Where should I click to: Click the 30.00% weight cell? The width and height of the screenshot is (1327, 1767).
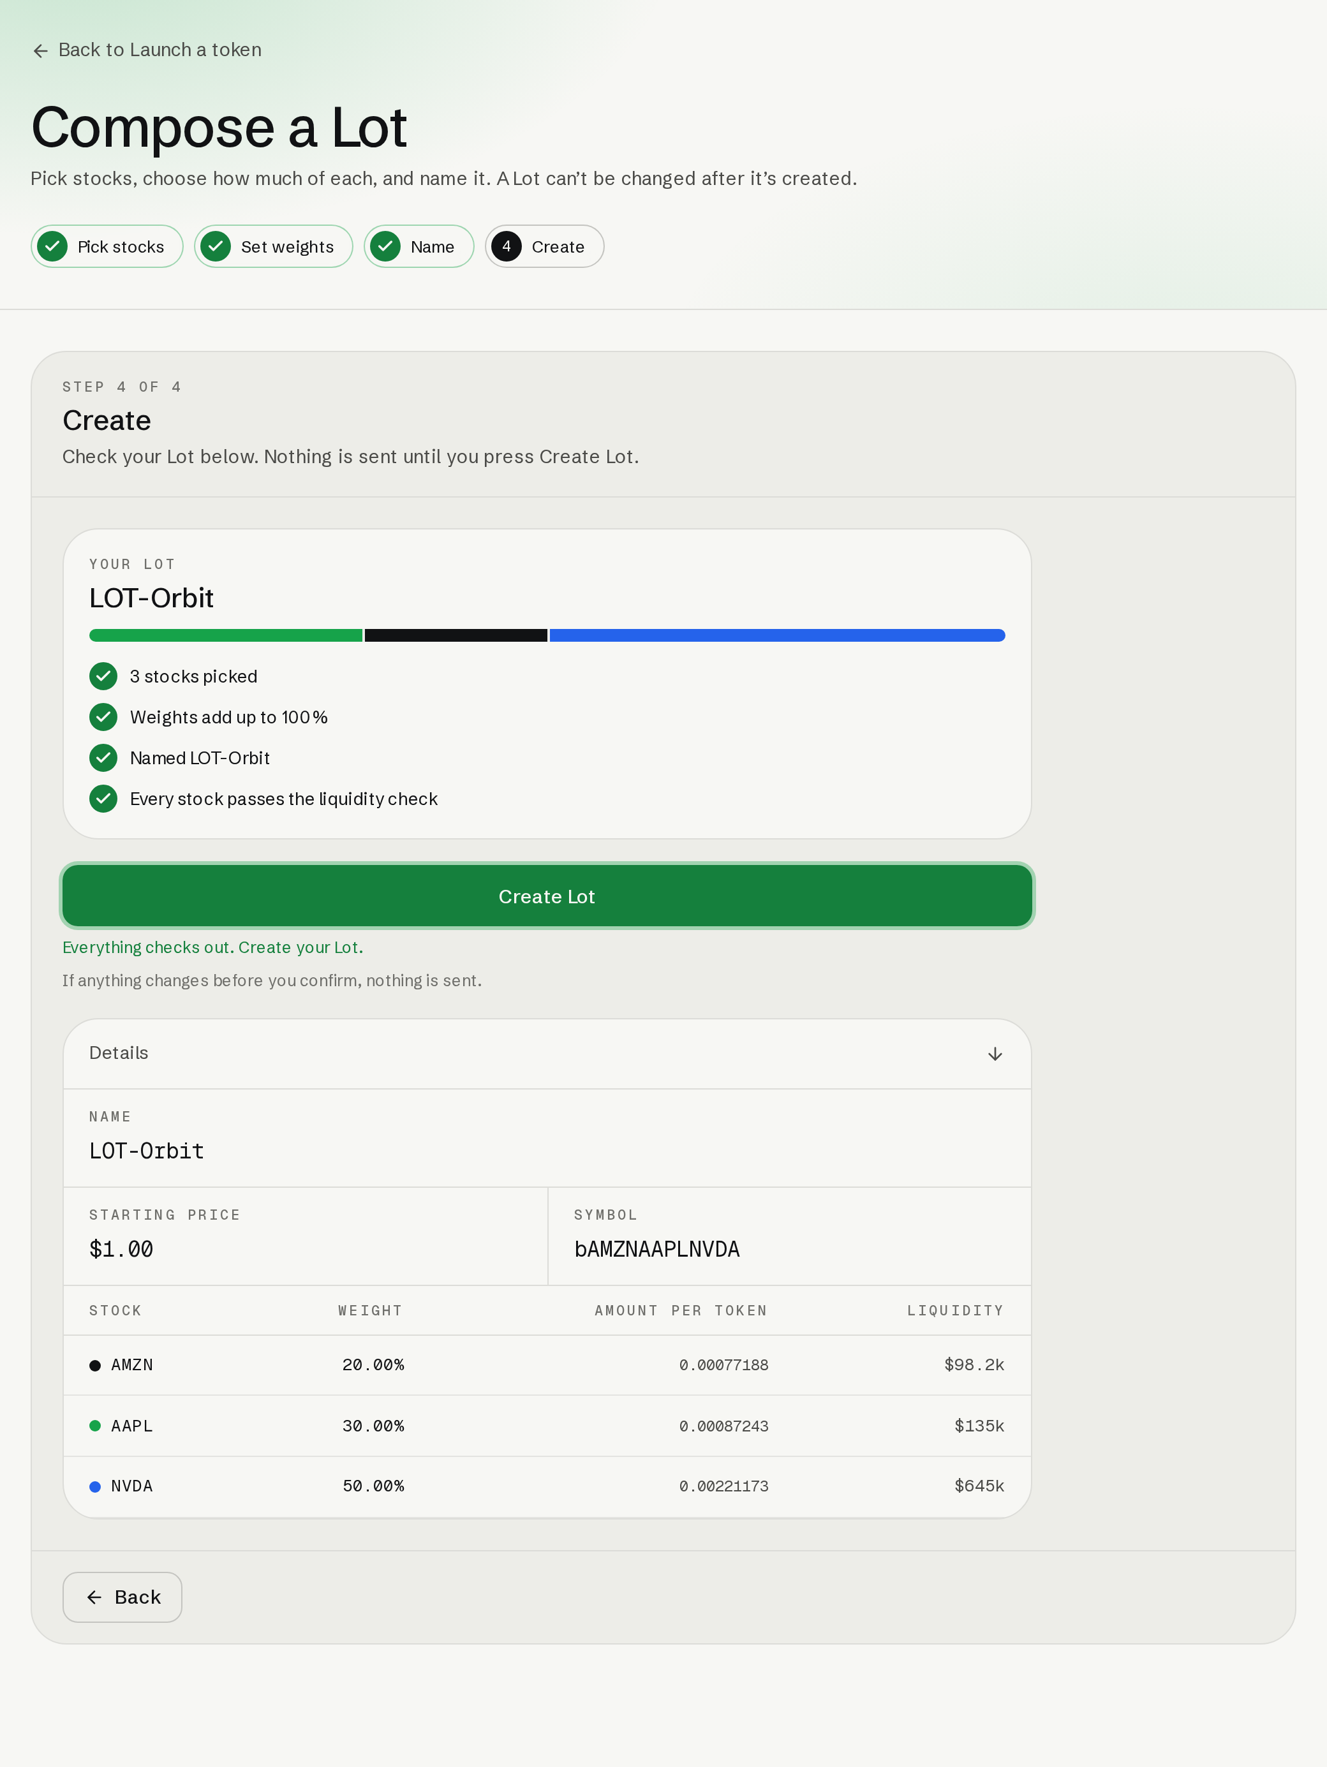(x=373, y=1426)
